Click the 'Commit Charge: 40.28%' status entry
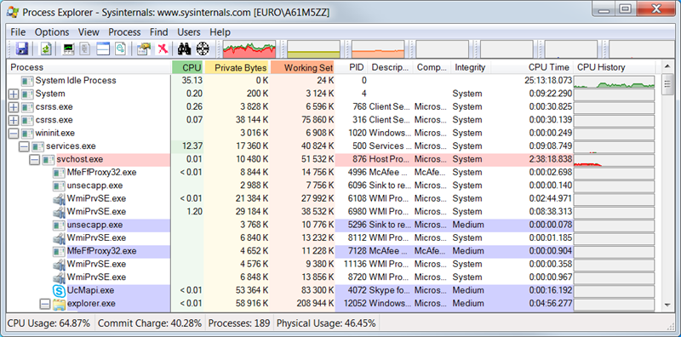681x337 pixels. tap(150, 323)
